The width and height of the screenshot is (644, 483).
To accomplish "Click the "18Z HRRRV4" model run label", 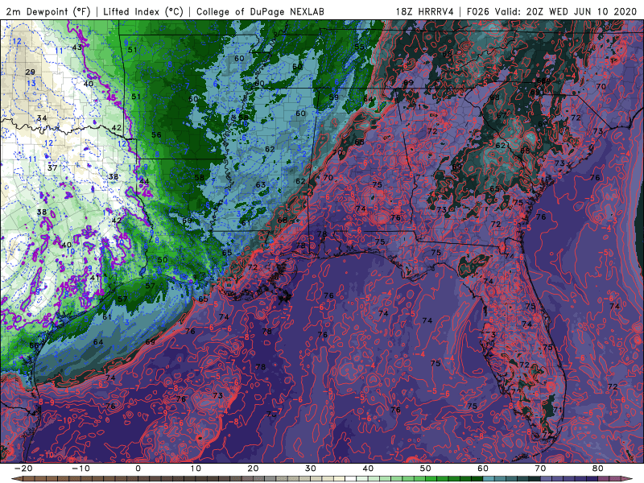I will point(425,11).
